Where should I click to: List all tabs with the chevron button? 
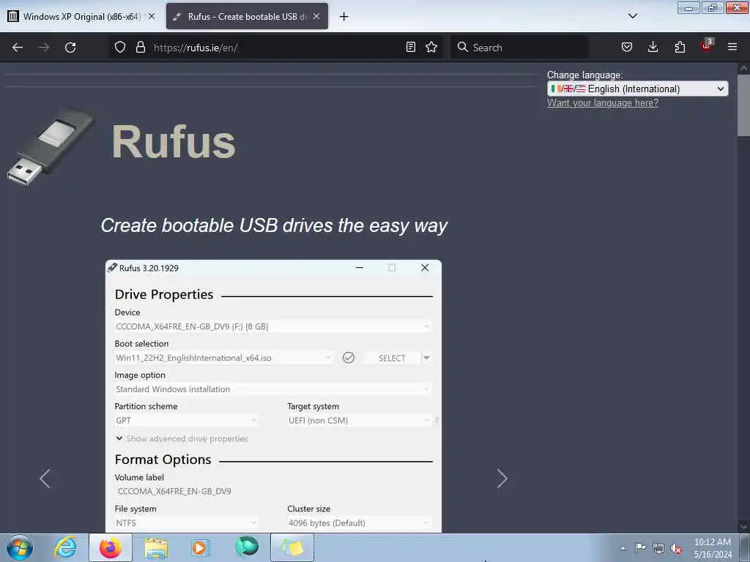point(632,16)
